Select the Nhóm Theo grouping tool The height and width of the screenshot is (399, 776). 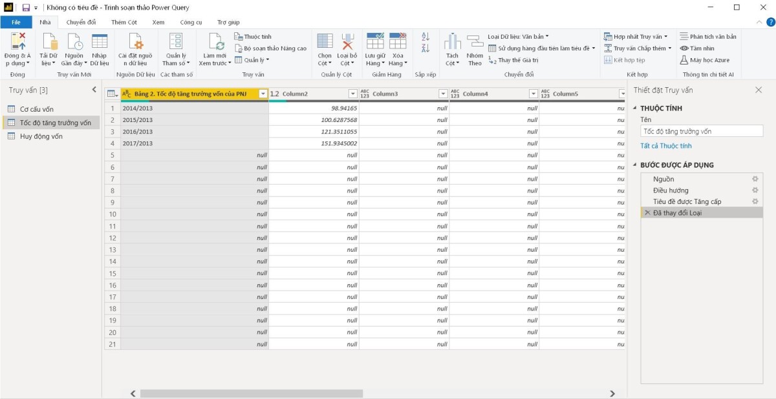(x=473, y=50)
